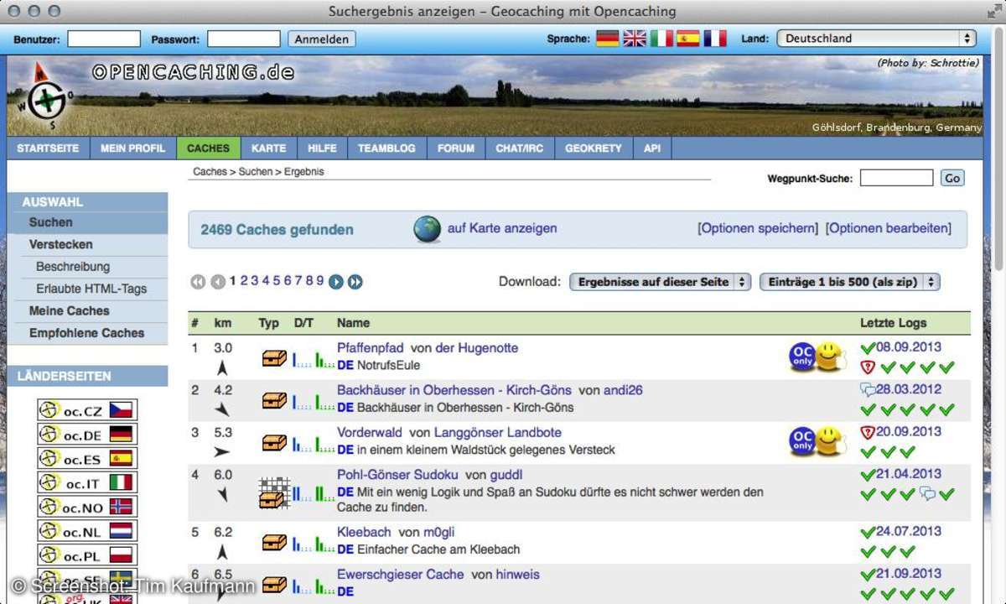The width and height of the screenshot is (1006, 604).
Task: Open oc.IT country page badge
Action: 87,483
